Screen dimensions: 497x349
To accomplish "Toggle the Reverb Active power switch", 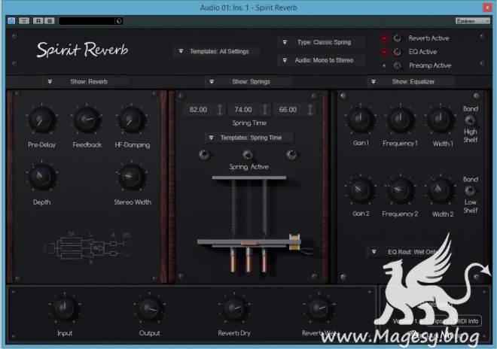I will click(397, 38).
